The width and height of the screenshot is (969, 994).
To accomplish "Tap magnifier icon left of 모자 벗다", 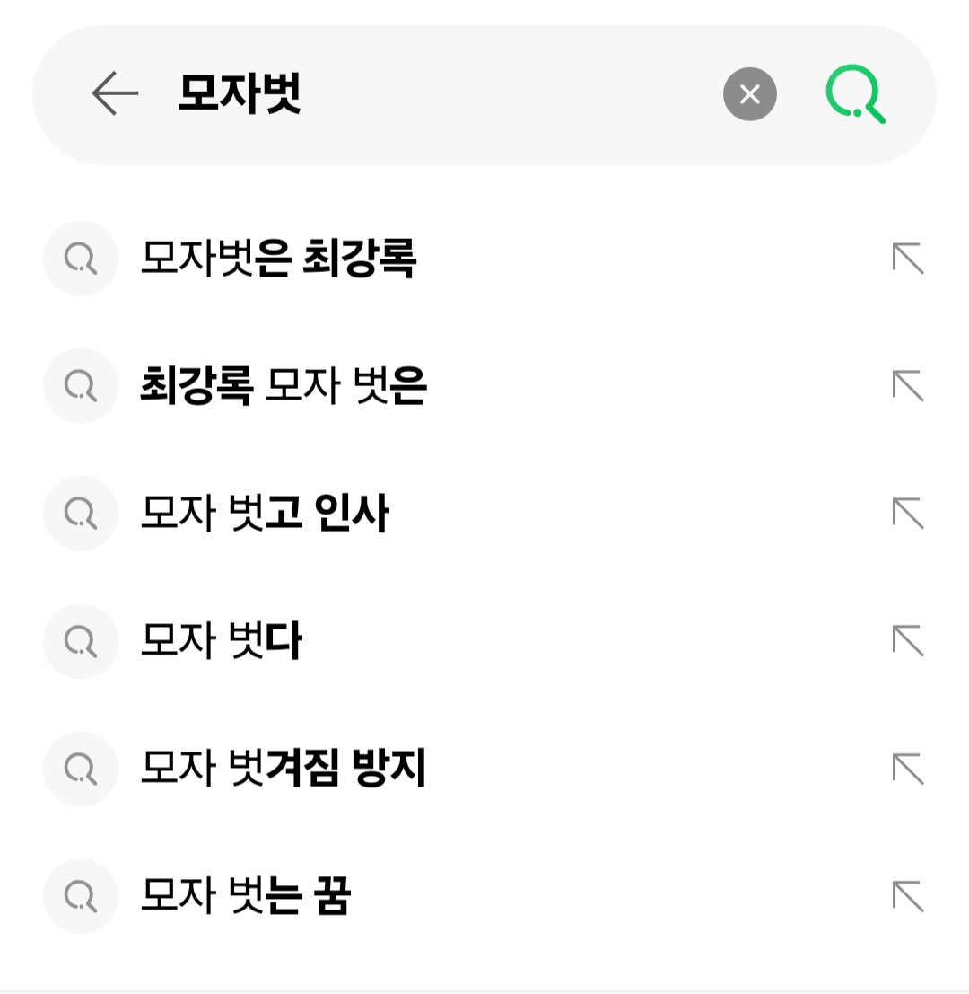I will coord(81,641).
